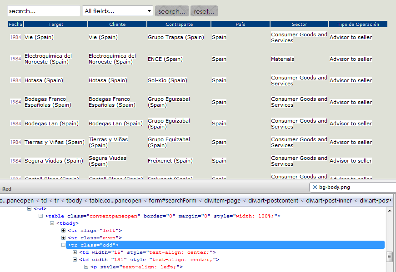Image resolution: width=396 pixels, height=272 pixels.
Task: Select the table class="contentpaneopen" line
Action: 163,216
